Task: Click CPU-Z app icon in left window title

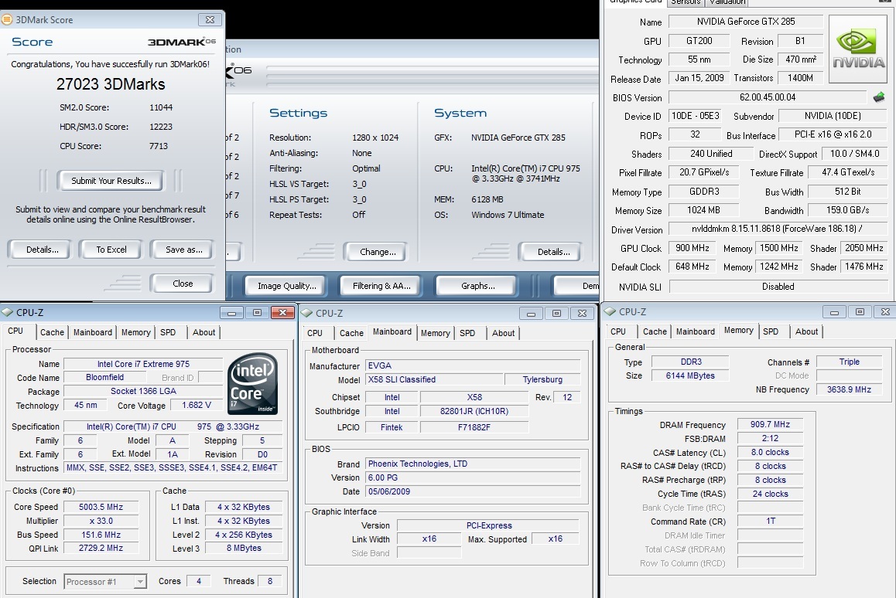Action: point(8,312)
